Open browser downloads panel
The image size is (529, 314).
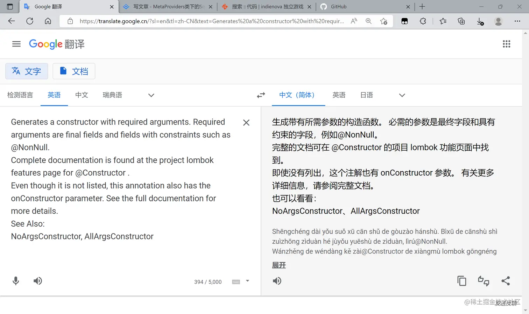(x=480, y=21)
